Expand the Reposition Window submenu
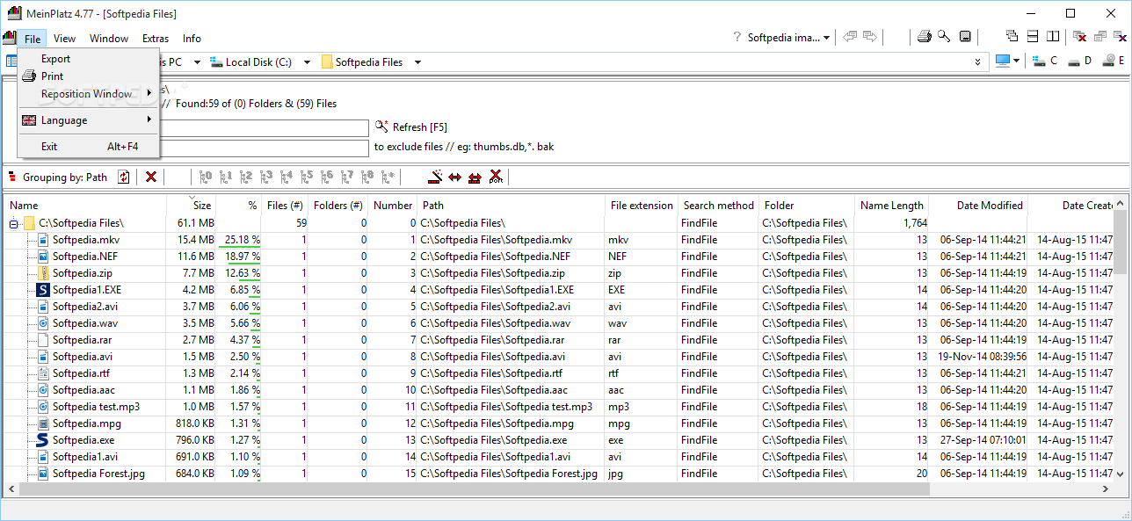The width and height of the screenshot is (1132, 521). tap(87, 94)
